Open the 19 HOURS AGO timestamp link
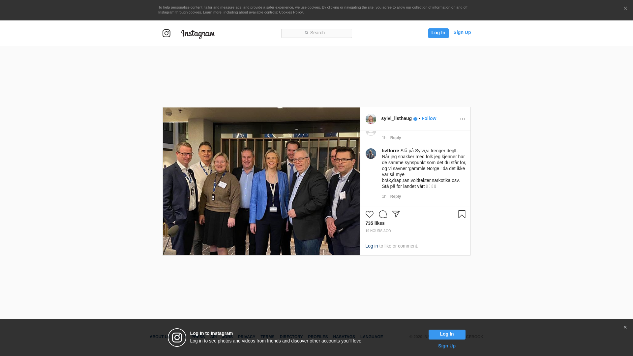Image resolution: width=633 pixels, height=356 pixels. tap(378, 231)
